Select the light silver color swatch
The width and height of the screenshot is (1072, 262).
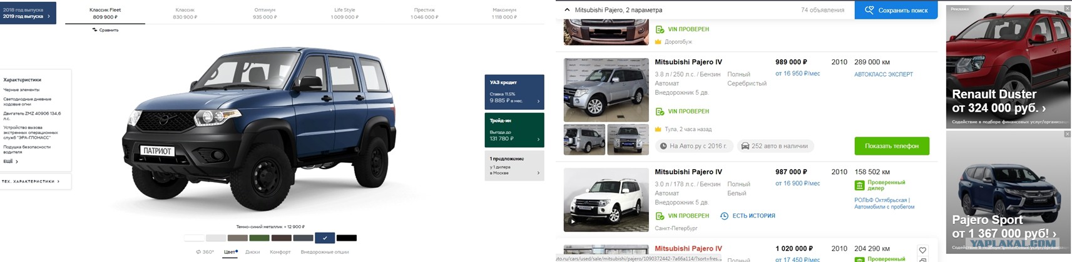coord(216,238)
